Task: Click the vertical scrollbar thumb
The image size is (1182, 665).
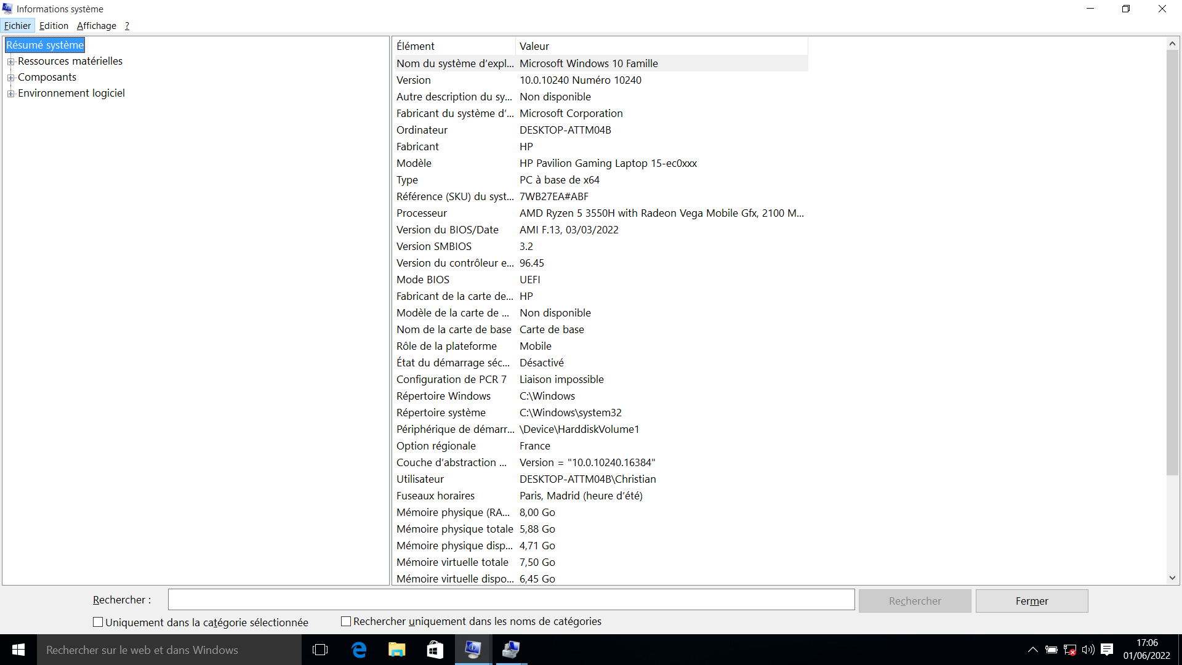Action: [1172, 263]
